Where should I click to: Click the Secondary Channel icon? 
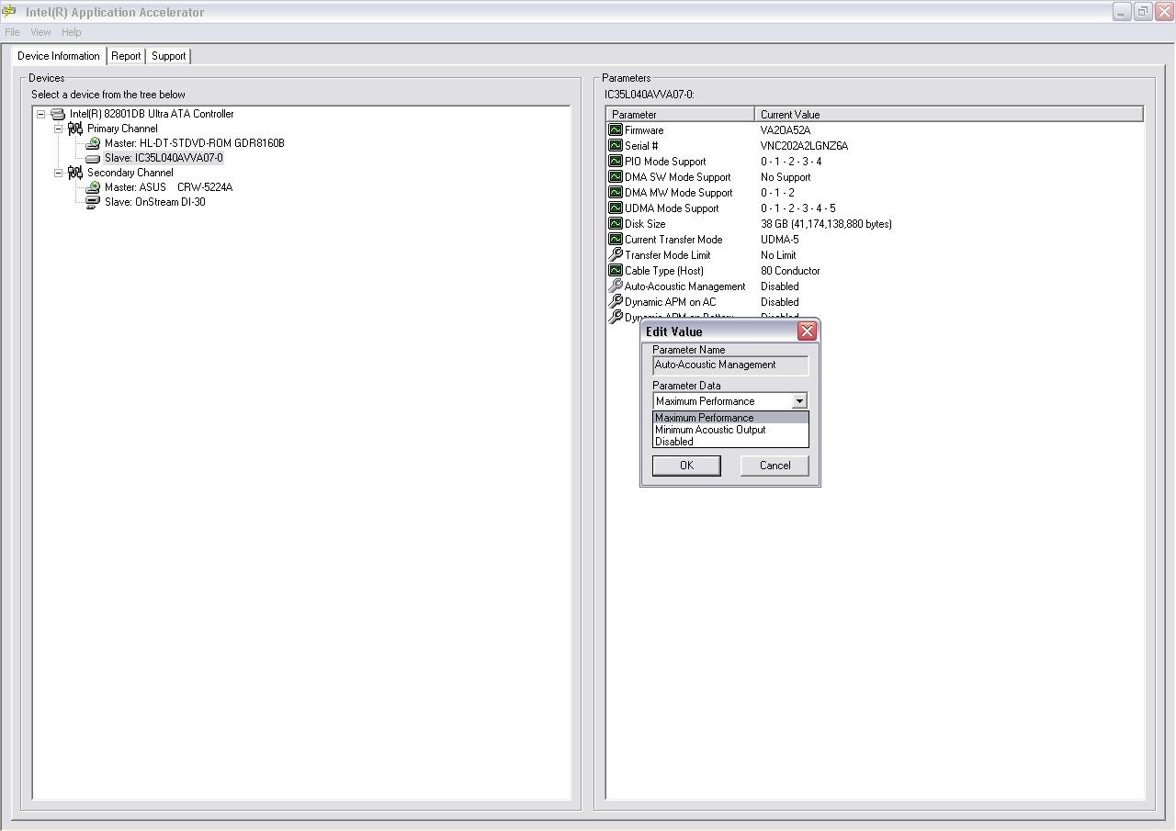point(75,173)
